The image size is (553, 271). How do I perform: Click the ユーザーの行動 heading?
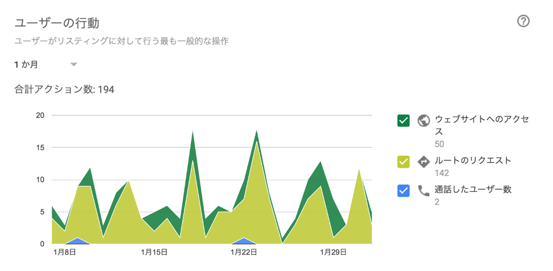click(57, 23)
